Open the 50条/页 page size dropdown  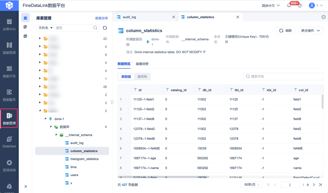[251, 184]
